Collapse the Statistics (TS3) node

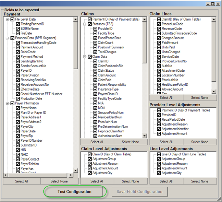(x=84, y=24)
